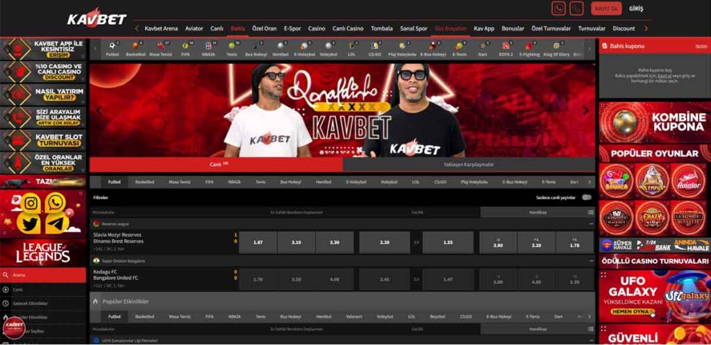Click the phone call icon in header
Screen dimensions: 711x345
pyautogui.click(x=576, y=8)
